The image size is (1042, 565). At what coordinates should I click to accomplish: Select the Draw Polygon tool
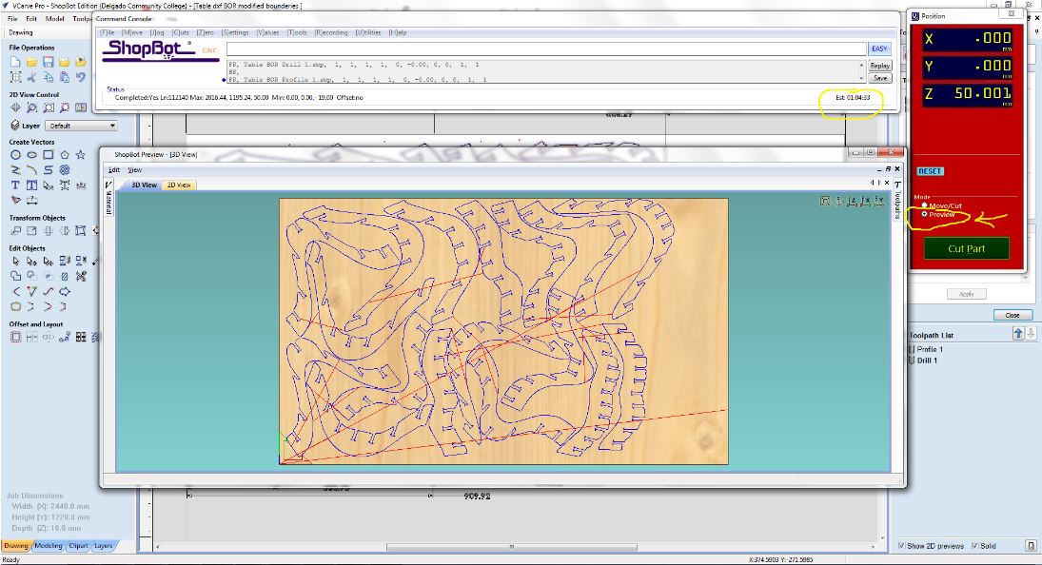point(65,155)
